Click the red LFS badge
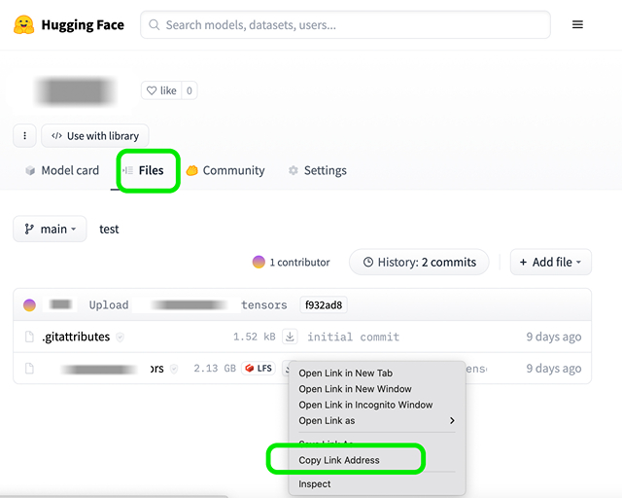Viewport: 622px width, 498px height. pos(259,369)
